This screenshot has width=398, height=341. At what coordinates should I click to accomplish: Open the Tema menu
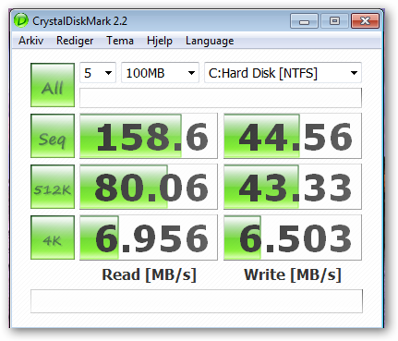[120, 41]
